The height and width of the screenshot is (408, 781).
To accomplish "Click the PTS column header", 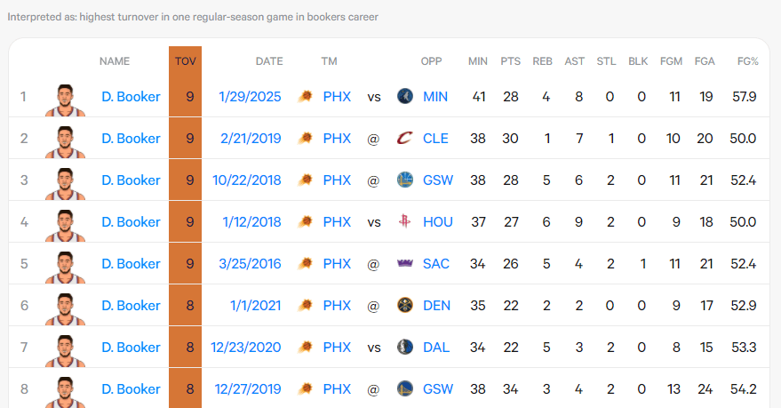I will pyautogui.click(x=511, y=61).
